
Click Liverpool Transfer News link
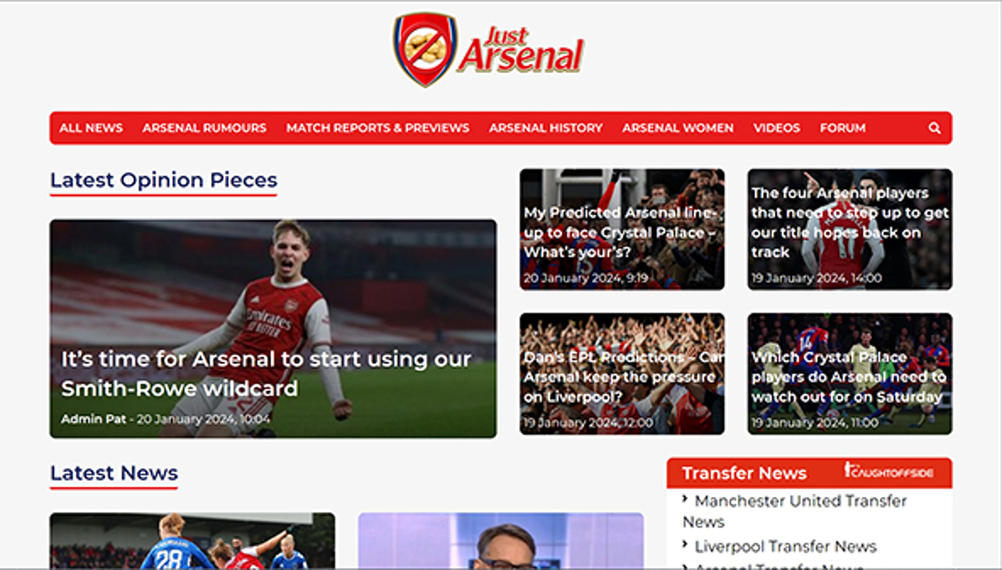[785, 547]
